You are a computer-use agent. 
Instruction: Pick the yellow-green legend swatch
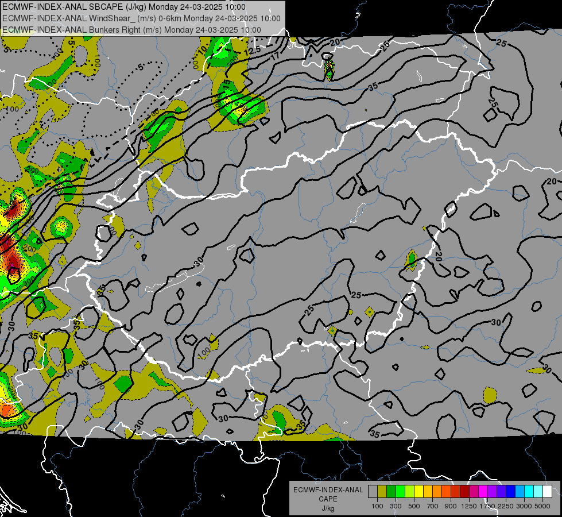coord(410,492)
